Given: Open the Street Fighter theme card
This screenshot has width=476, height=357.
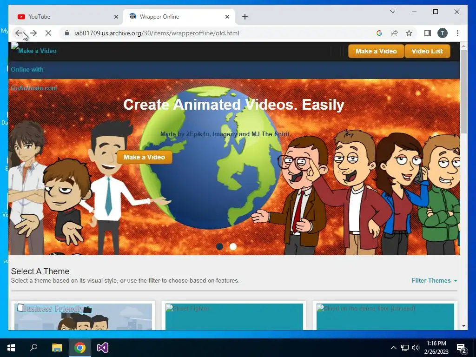Looking at the screenshot, I should 234,316.
